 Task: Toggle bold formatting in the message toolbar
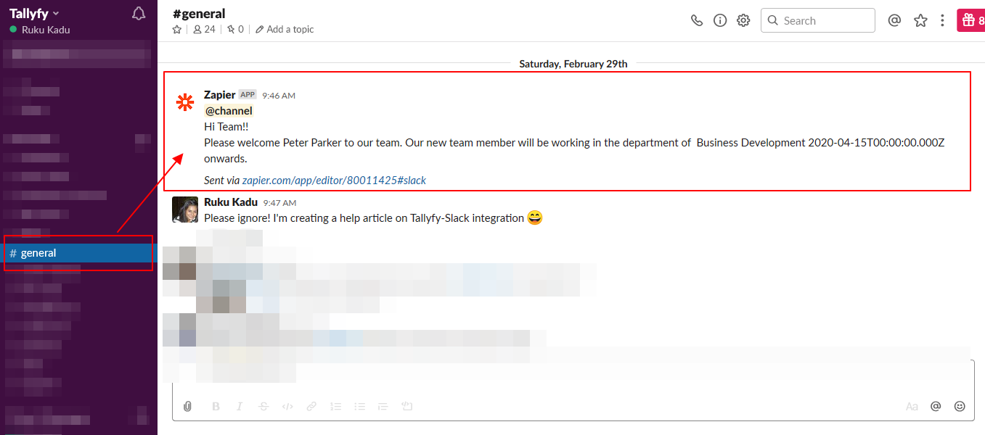coord(215,406)
